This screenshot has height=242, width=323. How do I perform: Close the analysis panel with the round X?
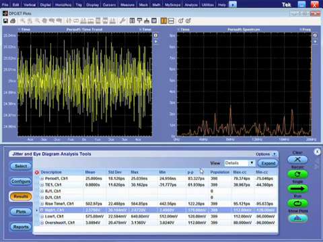(317, 152)
